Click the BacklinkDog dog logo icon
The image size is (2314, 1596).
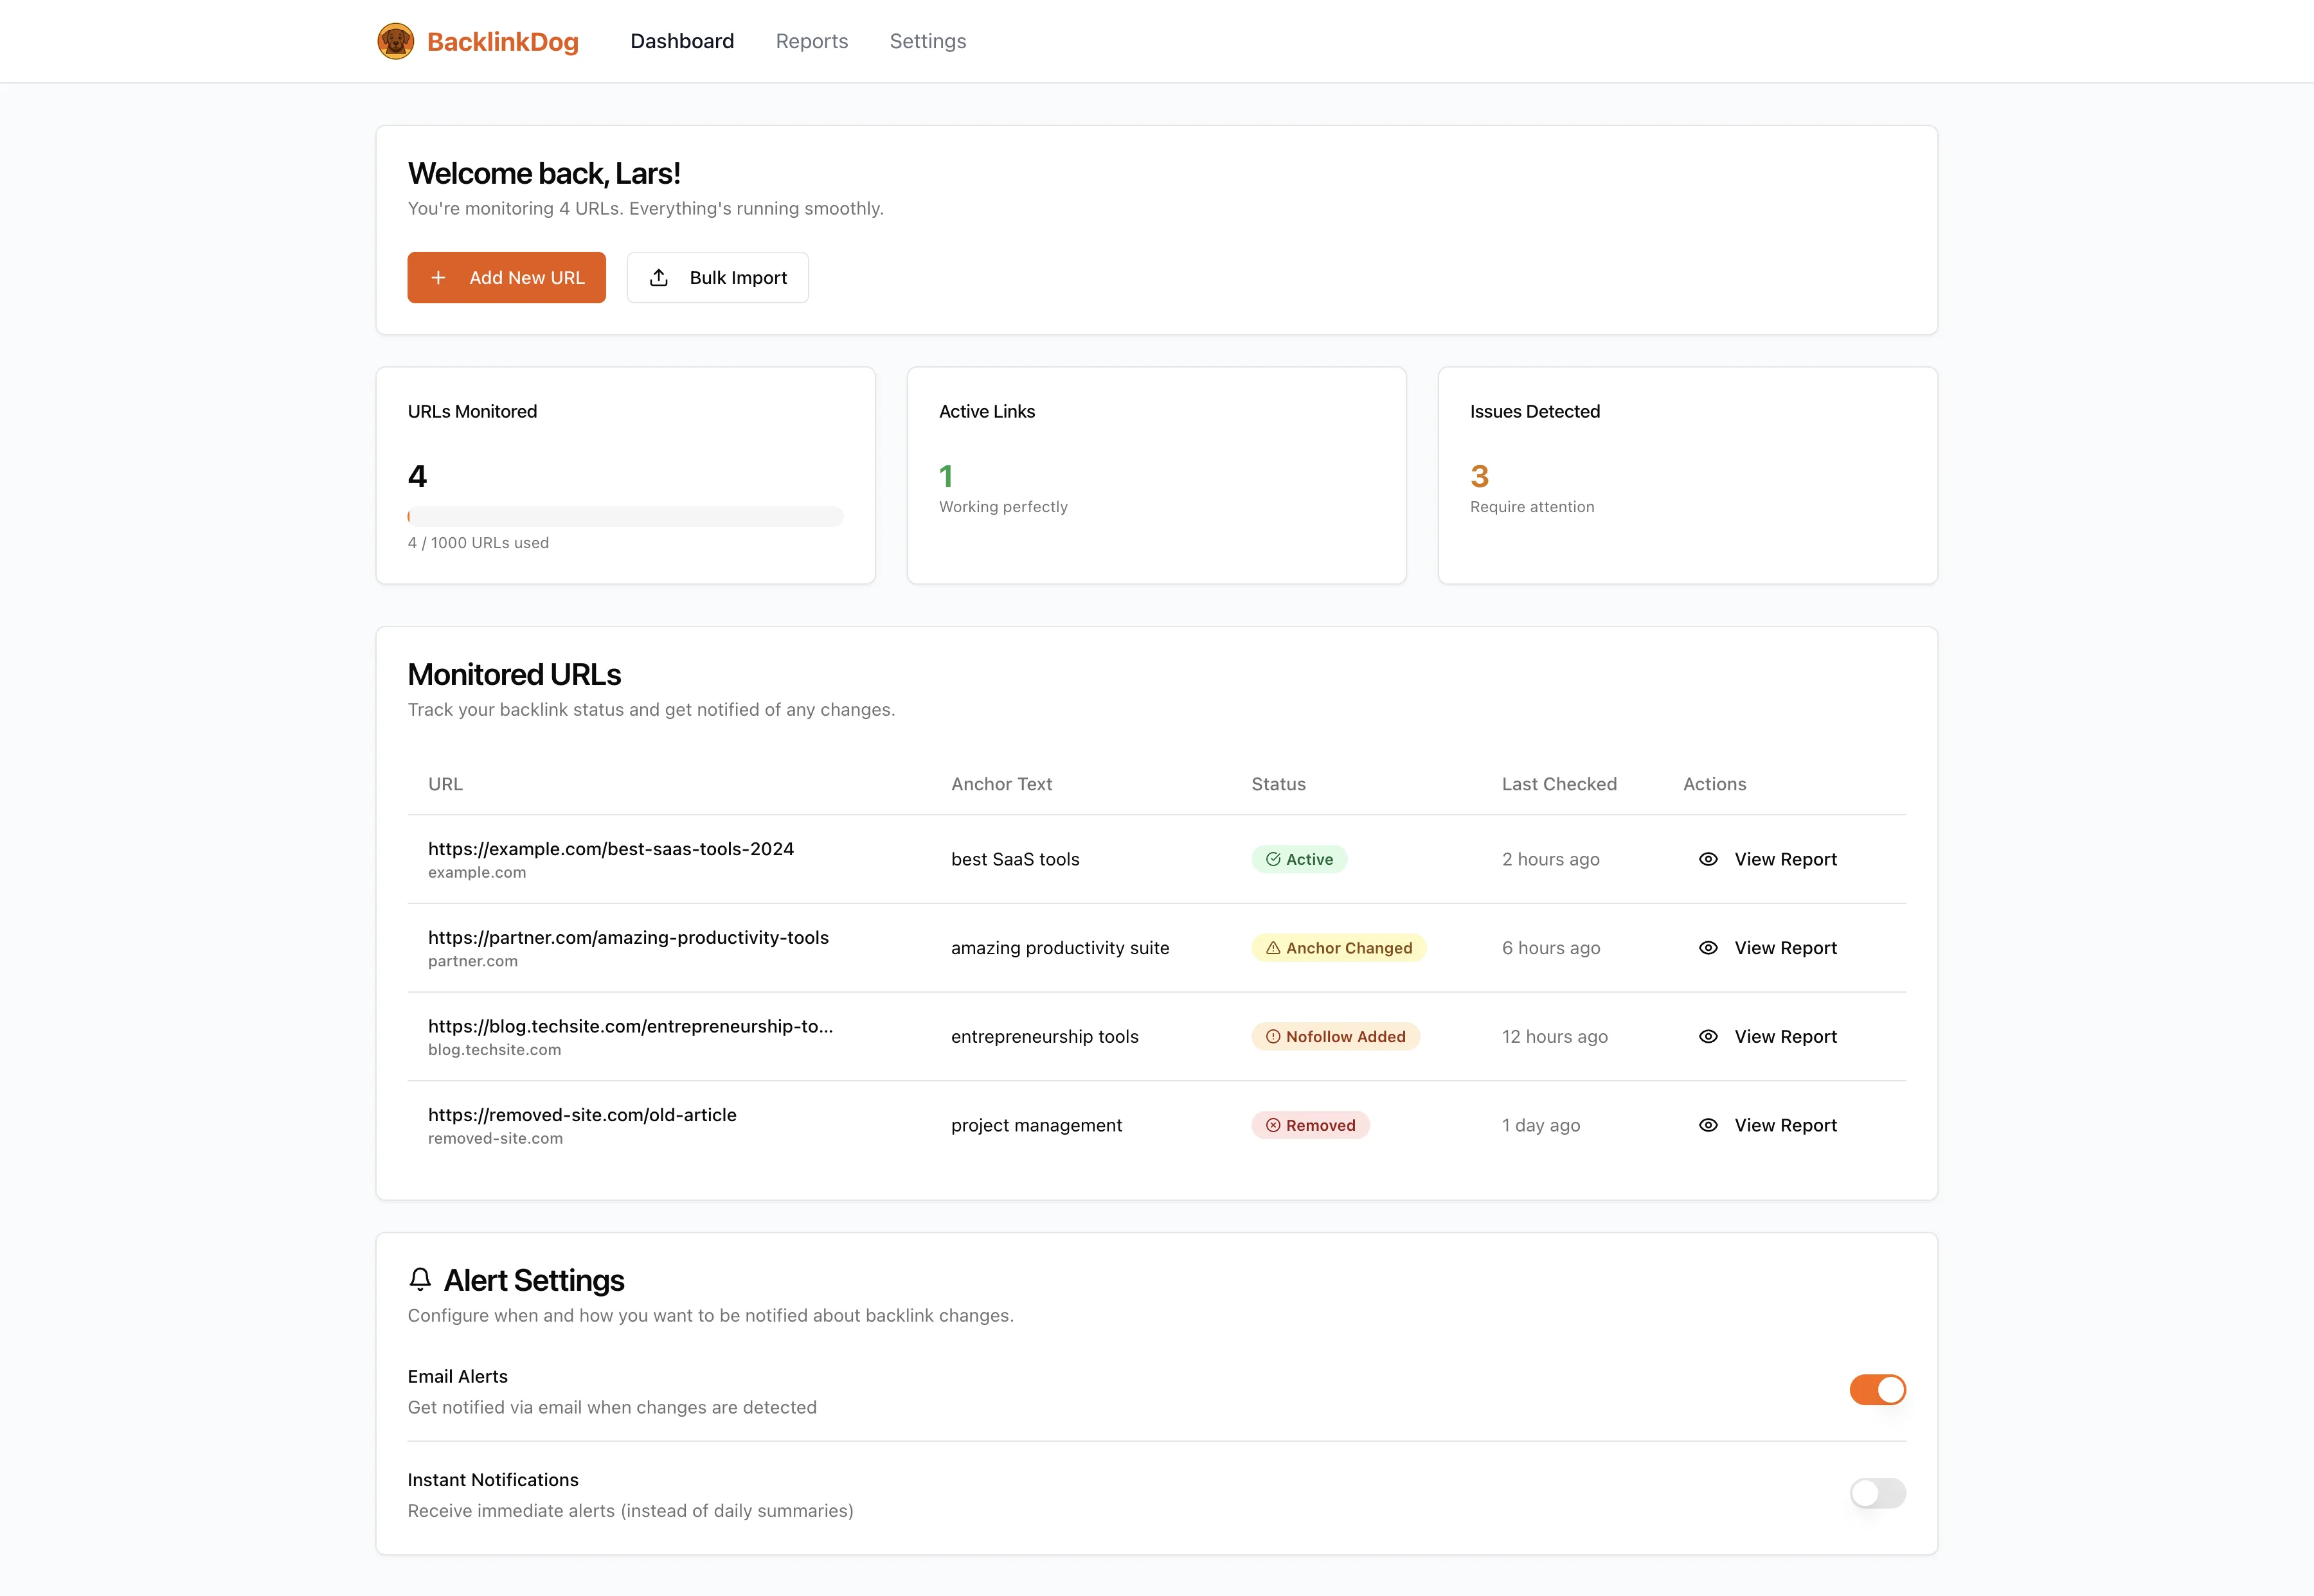tap(395, 41)
